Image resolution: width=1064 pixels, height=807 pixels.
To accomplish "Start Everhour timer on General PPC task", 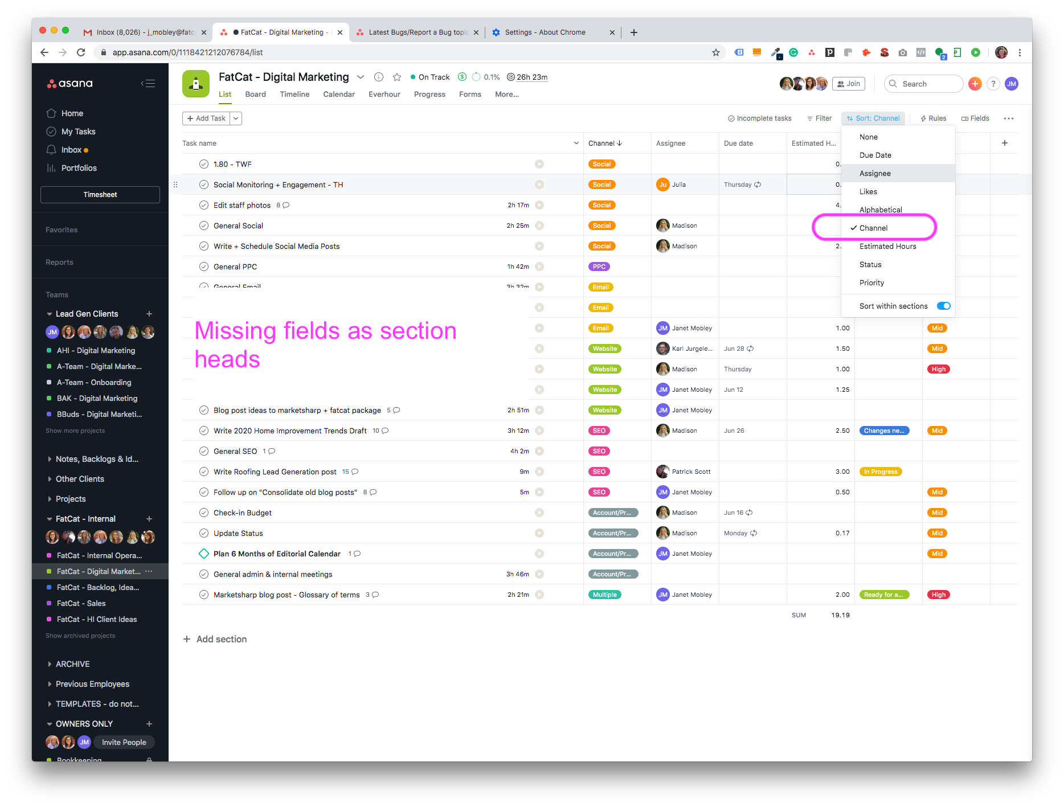I will tap(539, 267).
